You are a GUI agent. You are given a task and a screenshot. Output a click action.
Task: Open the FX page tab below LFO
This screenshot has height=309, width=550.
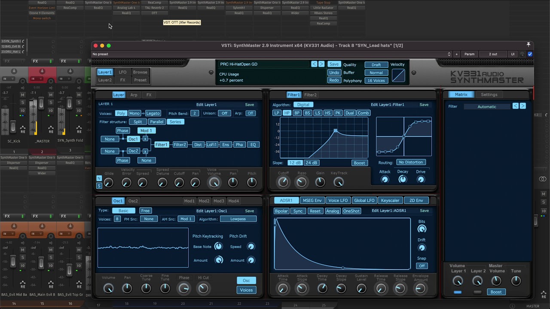[122, 80]
